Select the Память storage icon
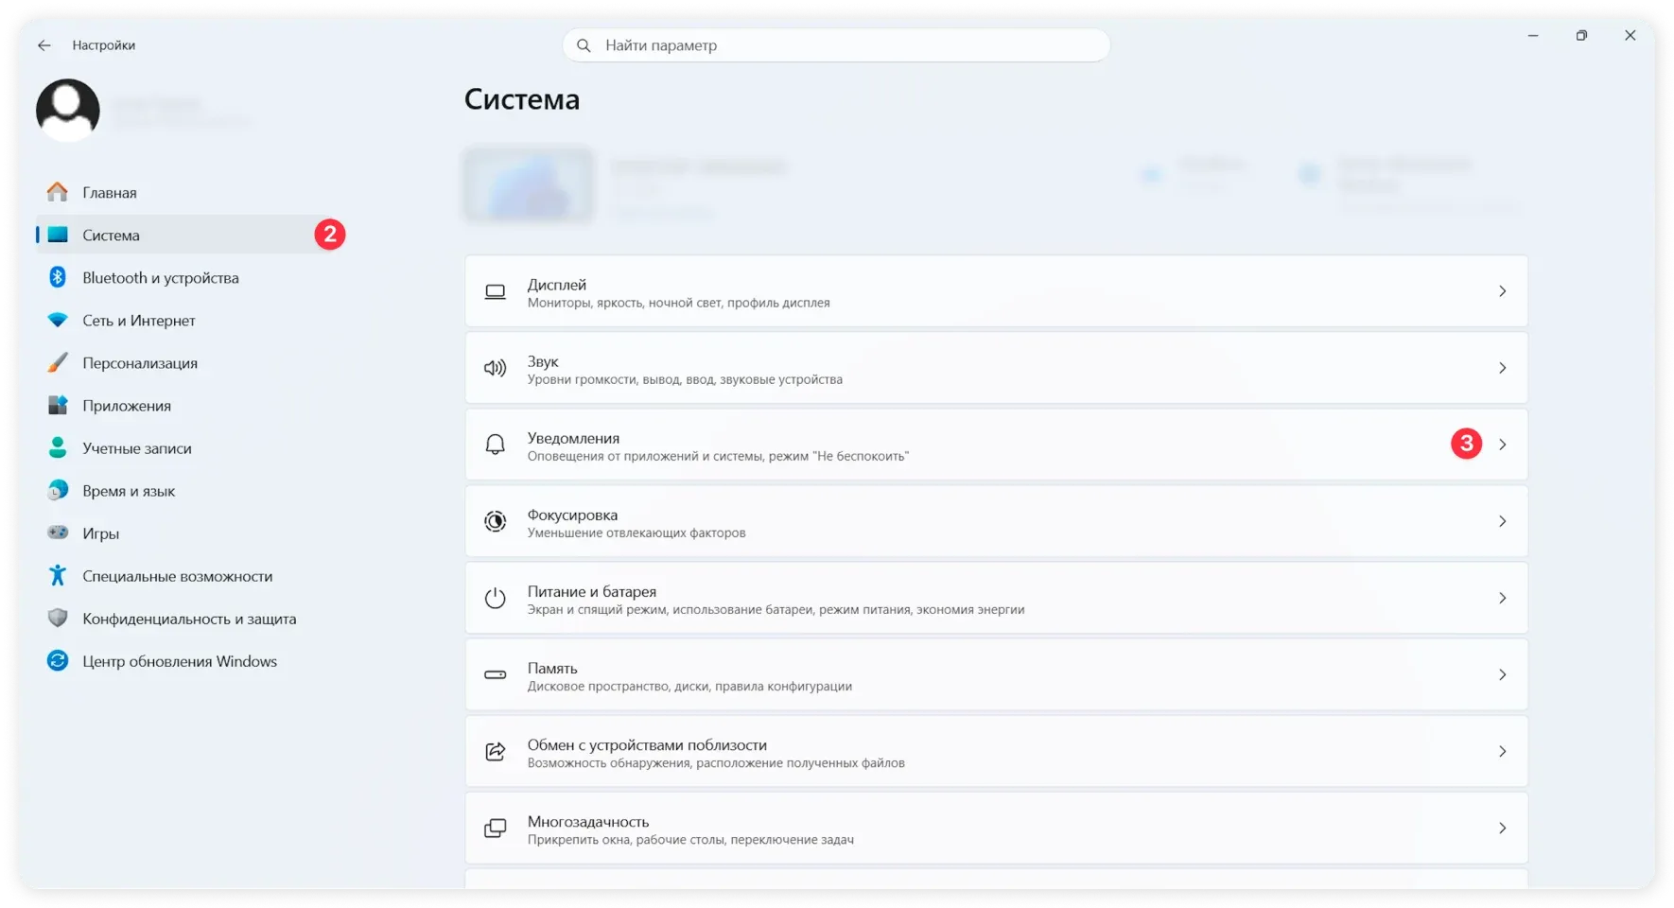 point(495,674)
